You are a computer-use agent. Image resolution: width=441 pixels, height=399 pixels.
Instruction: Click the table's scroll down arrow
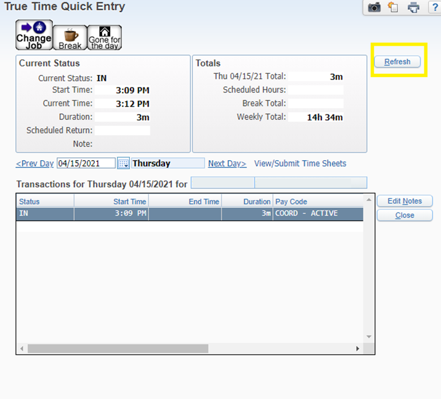point(369,337)
